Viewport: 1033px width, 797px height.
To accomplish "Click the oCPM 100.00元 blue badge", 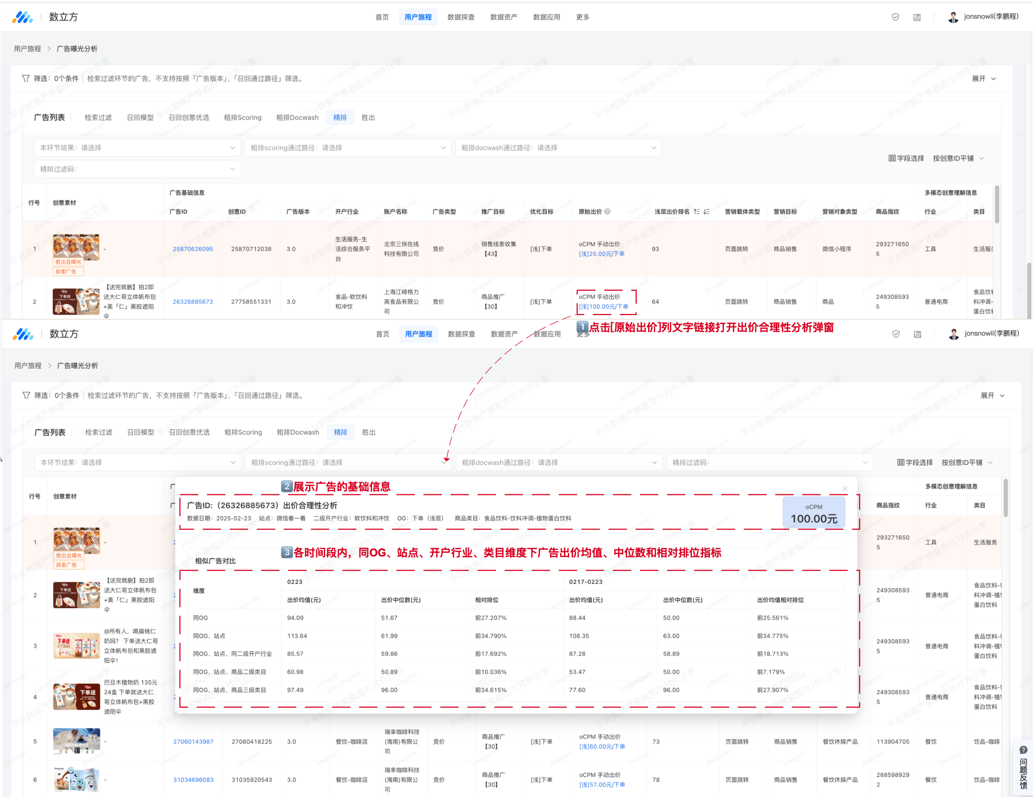I will click(814, 513).
